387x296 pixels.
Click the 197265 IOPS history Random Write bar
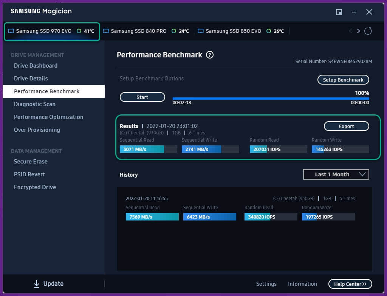coord(328,217)
